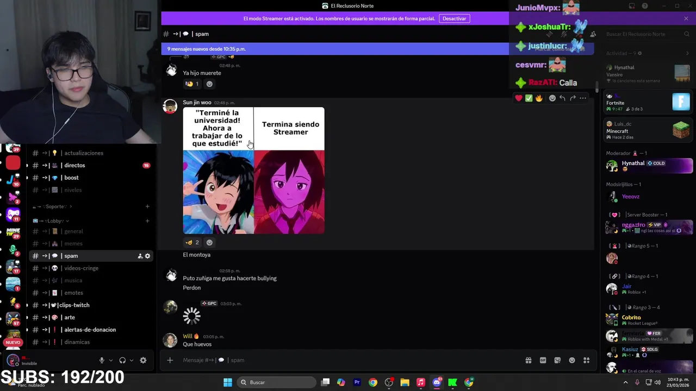Add channel to Lobby category
The image size is (696, 391).
(147, 221)
